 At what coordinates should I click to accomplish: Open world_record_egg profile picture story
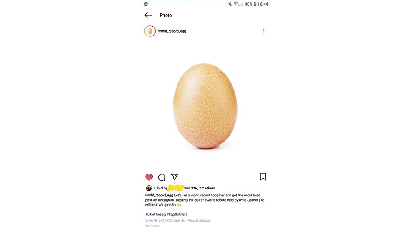[x=150, y=31]
